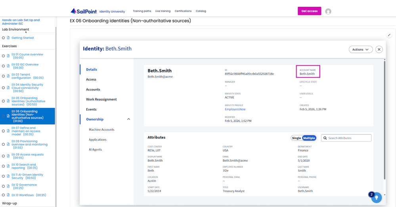
Task: Click the collapse fullscreen arrows icon
Action: [x=389, y=35]
